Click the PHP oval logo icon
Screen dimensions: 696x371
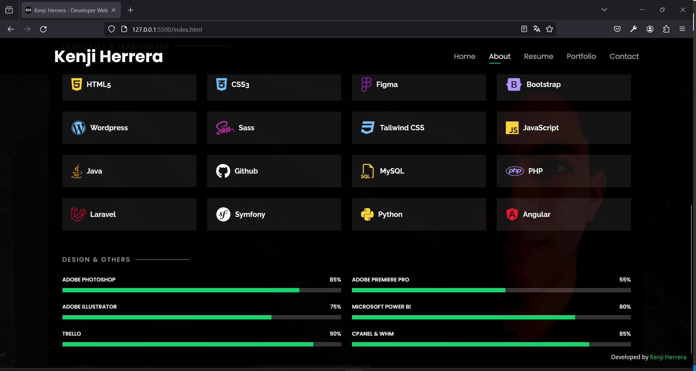click(x=515, y=171)
